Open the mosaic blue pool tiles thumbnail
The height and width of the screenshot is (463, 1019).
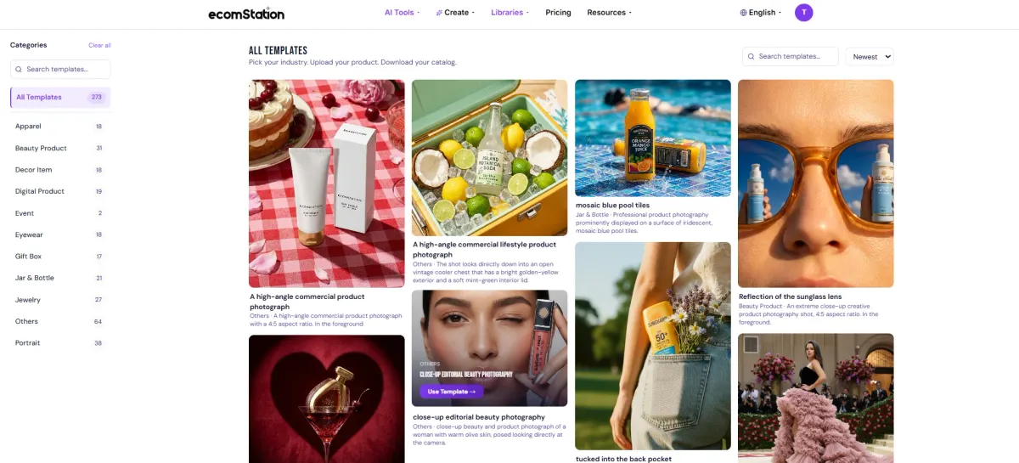point(653,138)
